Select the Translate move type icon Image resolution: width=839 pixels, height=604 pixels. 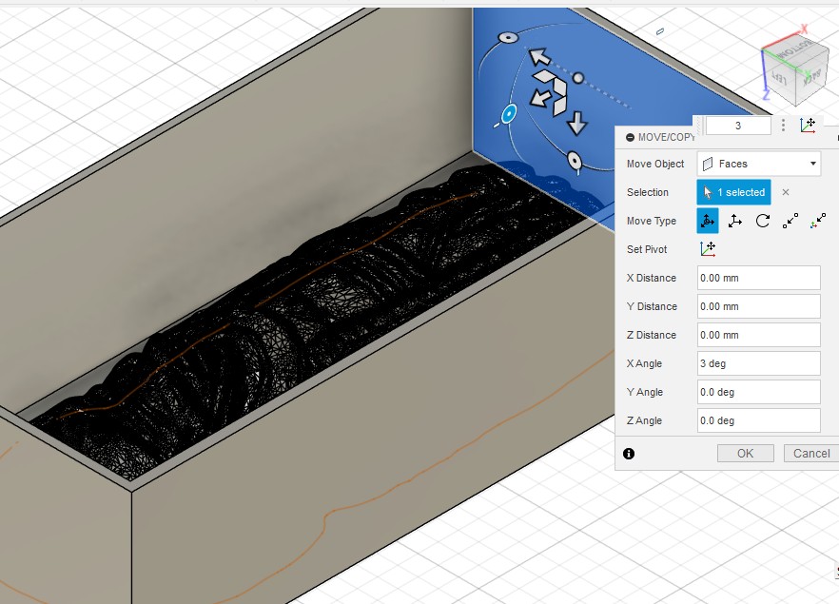click(735, 221)
